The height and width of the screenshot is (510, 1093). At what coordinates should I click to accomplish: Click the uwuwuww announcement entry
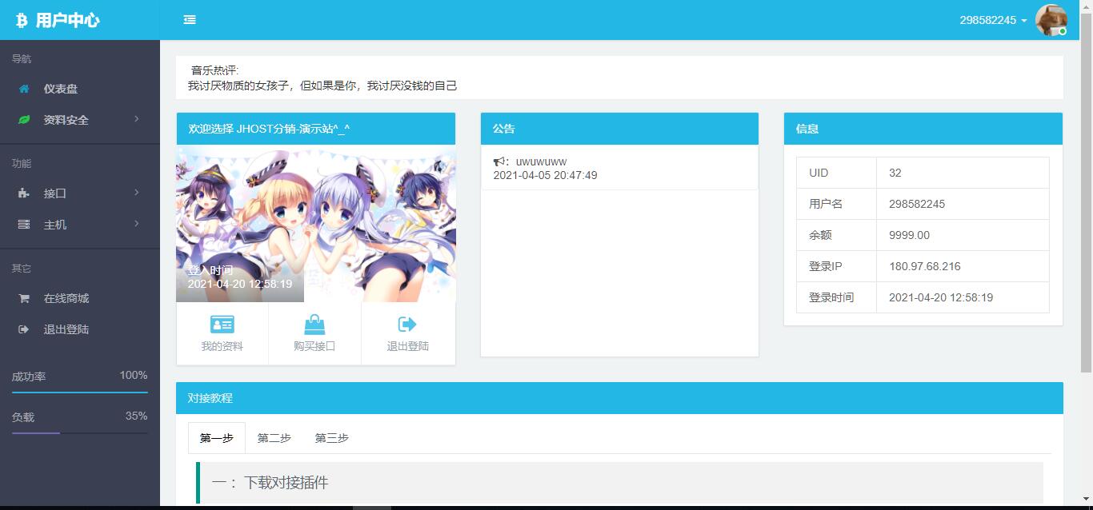point(541,161)
